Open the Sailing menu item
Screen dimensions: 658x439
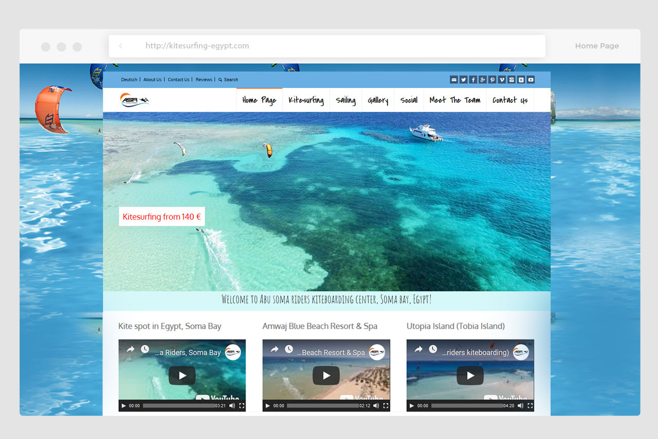(x=345, y=100)
